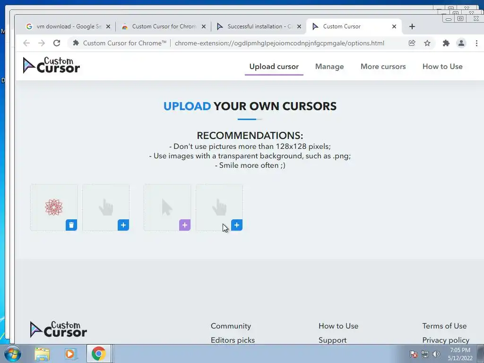Open the Support footer link
The width and height of the screenshot is (484, 363).
[332, 340]
